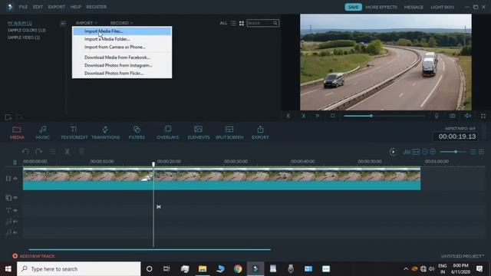The height and width of the screenshot is (276, 491).
Task: Click the Undo arrow above the timeline
Action: pyautogui.click(x=25, y=152)
